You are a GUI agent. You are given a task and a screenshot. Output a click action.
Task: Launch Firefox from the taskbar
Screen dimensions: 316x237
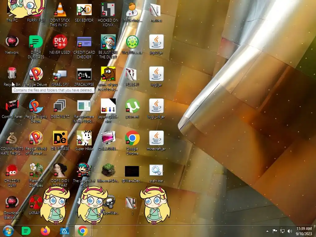click(45, 231)
